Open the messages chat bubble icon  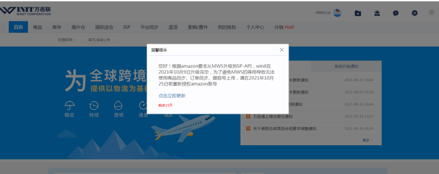tap(396, 13)
